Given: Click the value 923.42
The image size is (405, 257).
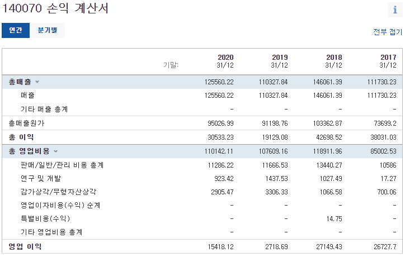Looking at the screenshot, I should [x=224, y=179].
